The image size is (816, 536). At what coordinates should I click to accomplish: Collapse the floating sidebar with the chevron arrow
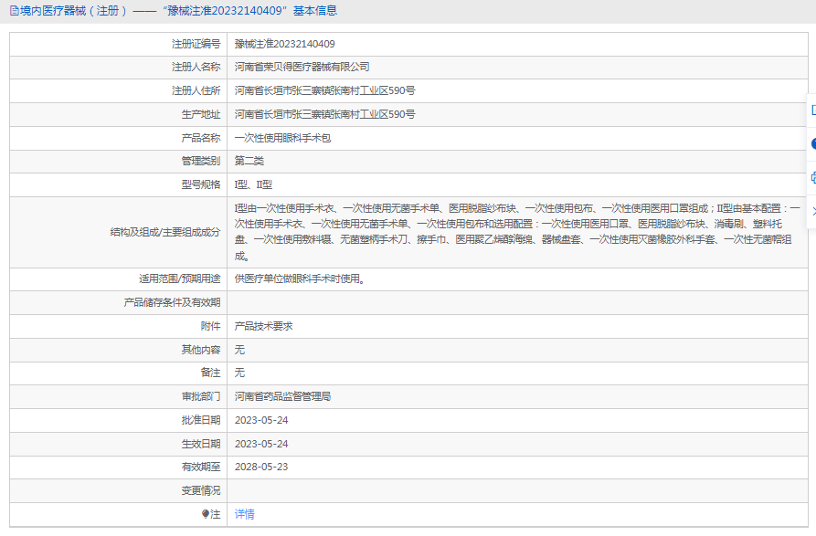[812, 210]
